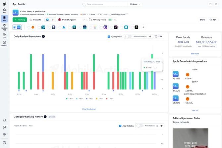The width and height of the screenshot is (222, 148).
Task: Open the Market section icon
Action: tap(4, 43)
